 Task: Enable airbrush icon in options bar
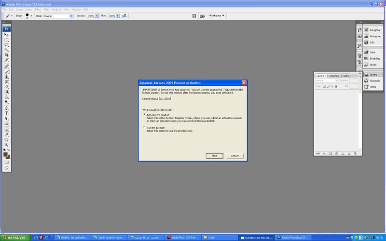click(124, 16)
